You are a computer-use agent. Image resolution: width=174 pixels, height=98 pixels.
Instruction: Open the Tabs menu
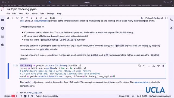(x=42, y=14)
